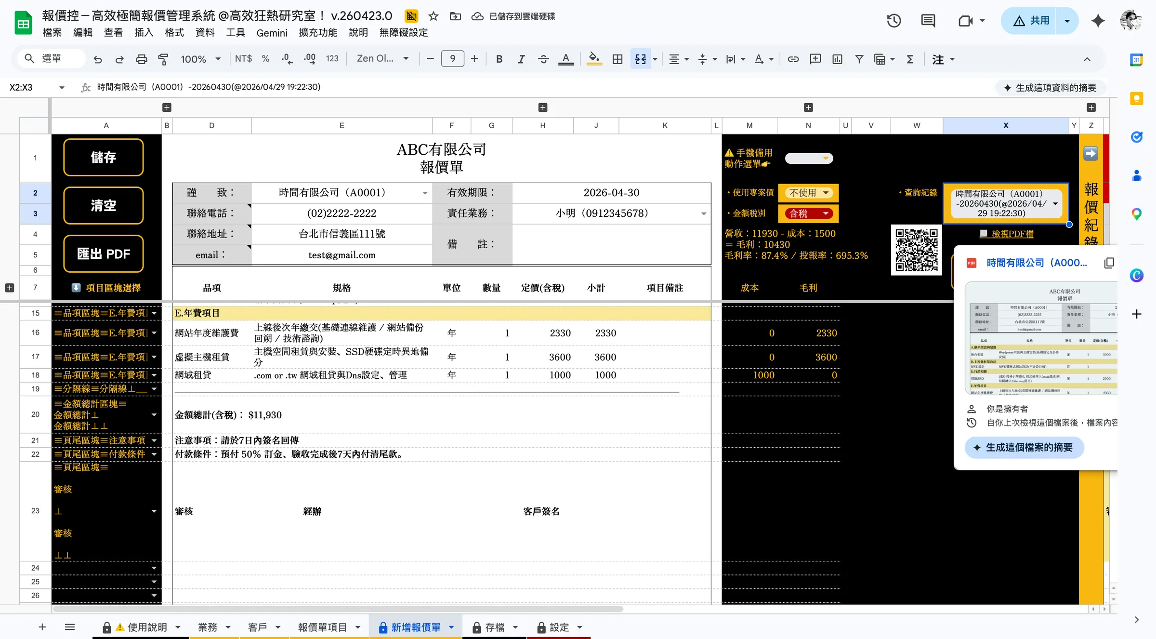
Task: Open the zoom 100% dropdown
Action: (200, 59)
